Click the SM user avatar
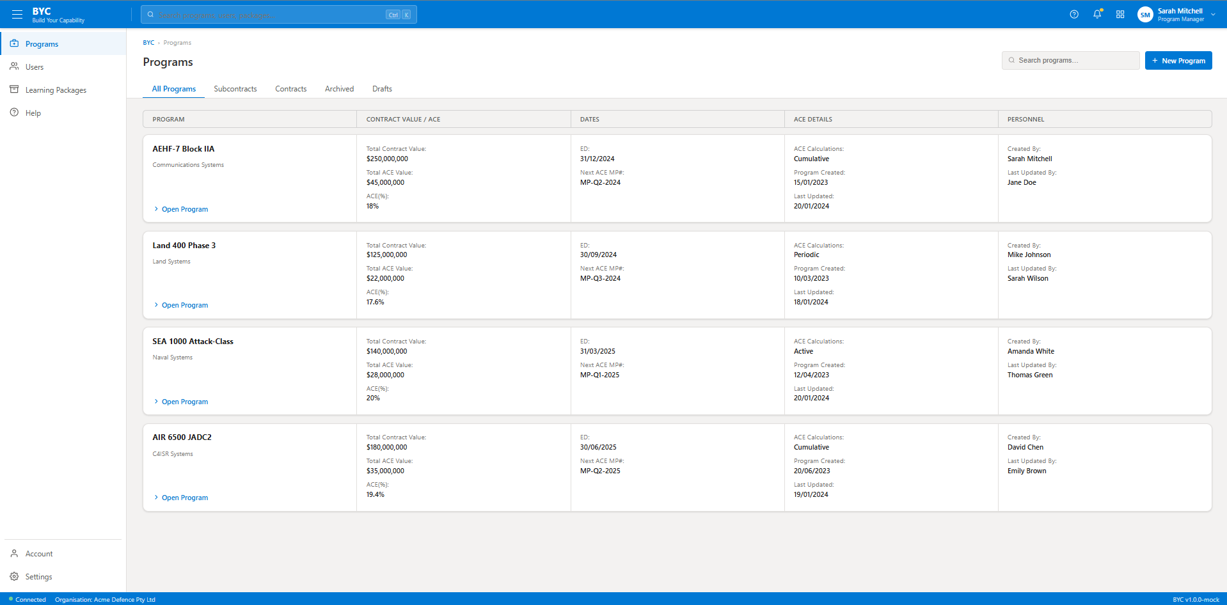 tap(1145, 15)
